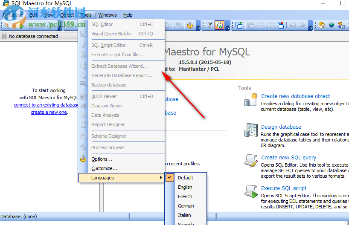Open the Edit menu
The width and height of the screenshot is (349, 225).
(x=34, y=15)
